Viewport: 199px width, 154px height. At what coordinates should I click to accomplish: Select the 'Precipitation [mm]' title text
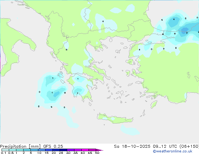point(20,146)
